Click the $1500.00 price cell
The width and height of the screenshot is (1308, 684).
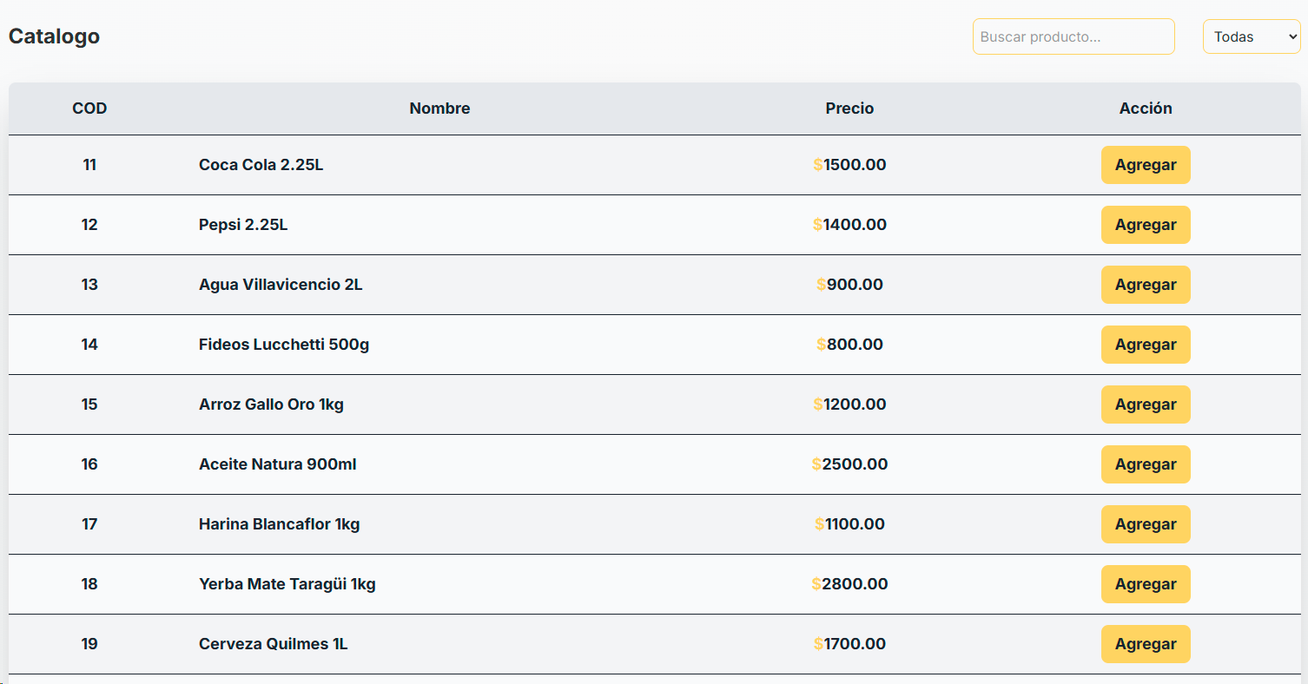click(x=849, y=165)
